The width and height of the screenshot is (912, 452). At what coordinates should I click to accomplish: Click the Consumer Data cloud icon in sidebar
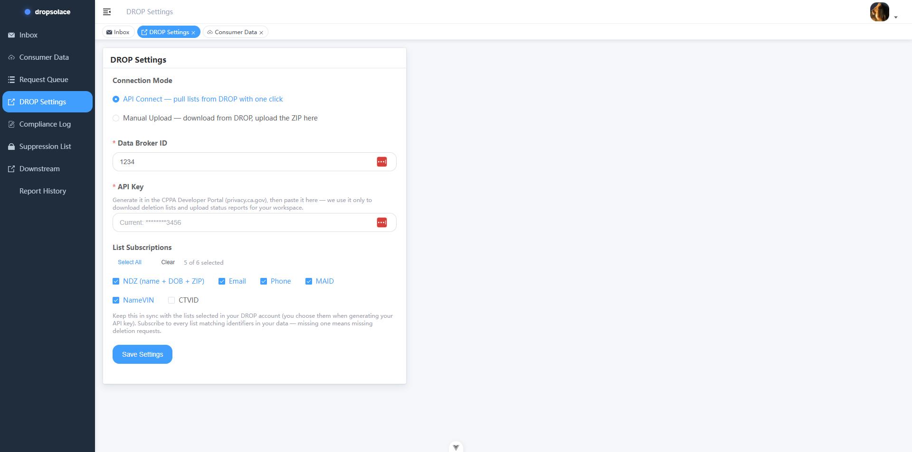click(x=11, y=57)
